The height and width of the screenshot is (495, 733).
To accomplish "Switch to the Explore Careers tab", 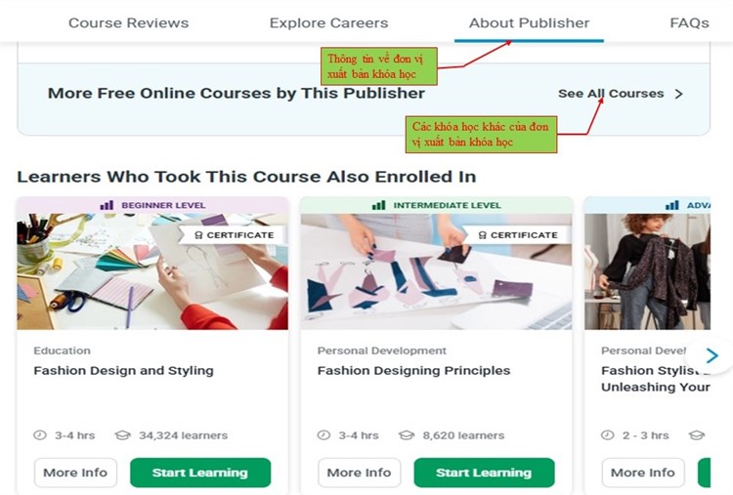I will 328,22.
